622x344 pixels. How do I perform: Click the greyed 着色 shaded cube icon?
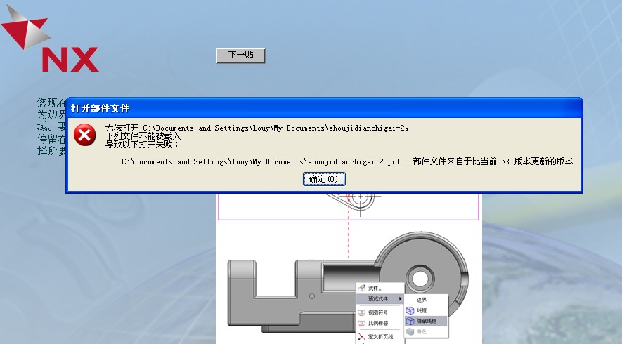(410, 331)
